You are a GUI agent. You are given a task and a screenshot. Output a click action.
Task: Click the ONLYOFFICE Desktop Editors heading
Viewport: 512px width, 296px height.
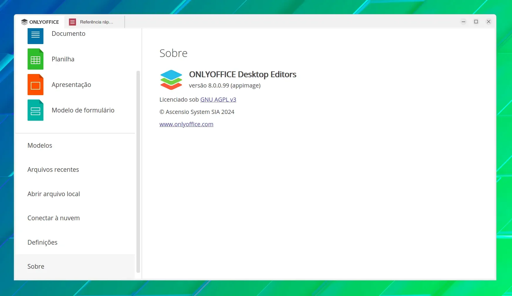[x=243, y=74]
